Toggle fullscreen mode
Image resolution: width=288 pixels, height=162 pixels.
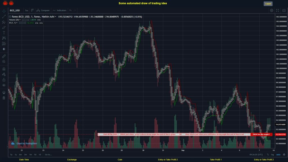[278, 10]
